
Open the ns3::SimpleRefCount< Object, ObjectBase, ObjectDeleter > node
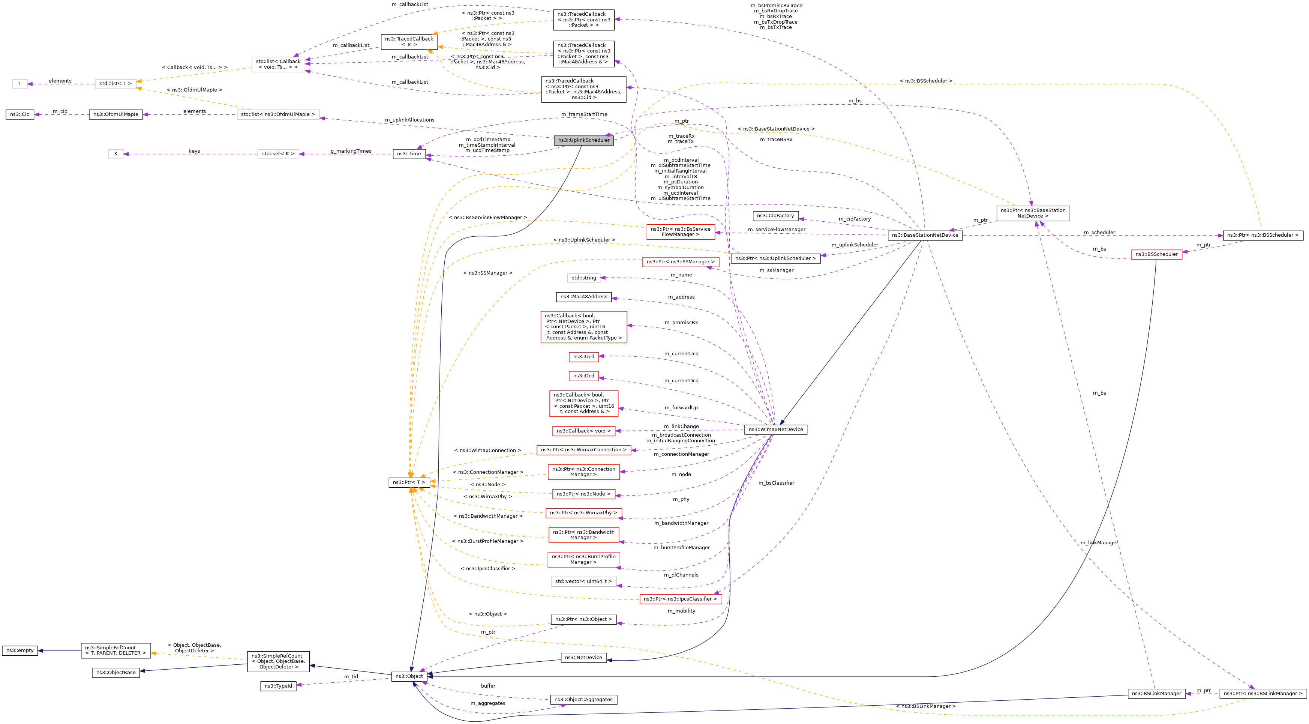click(278, 662)
